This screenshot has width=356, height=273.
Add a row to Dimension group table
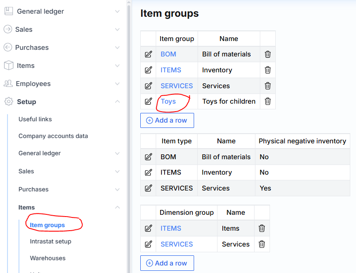tap(167, 263)
